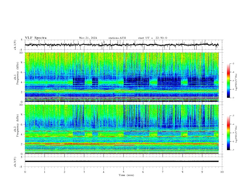Click the ch.1 spectrogram color scale bar
This screenshot has height=193, width=250.
(228, 80)
